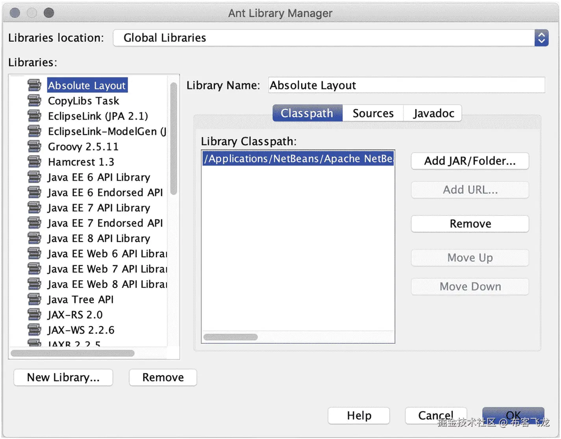This screenshot has height=439, width=561.
Task: Cancel the Ant Library Manager dialog
Action: [436, 415]
